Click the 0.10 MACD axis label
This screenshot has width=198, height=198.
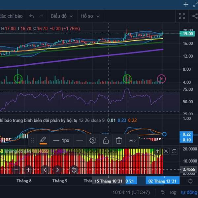[186, 140]
